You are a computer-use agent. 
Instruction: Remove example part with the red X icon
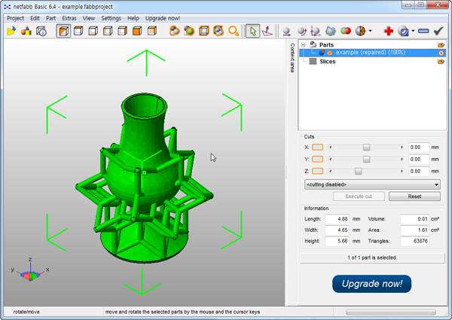441,53
